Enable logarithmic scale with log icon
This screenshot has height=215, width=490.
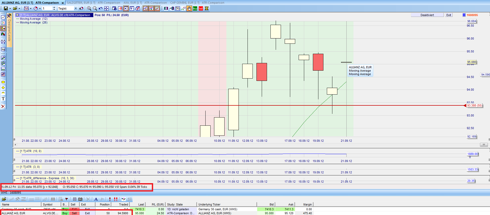pos(3,49)
